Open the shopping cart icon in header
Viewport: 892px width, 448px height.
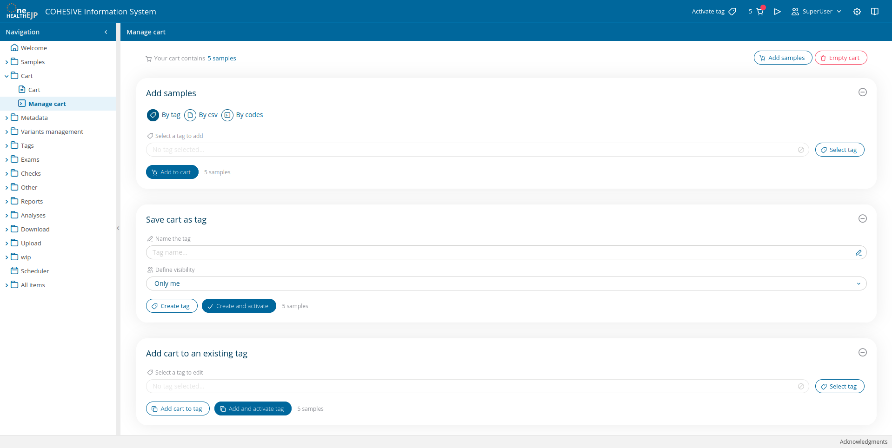coord(759,12)
